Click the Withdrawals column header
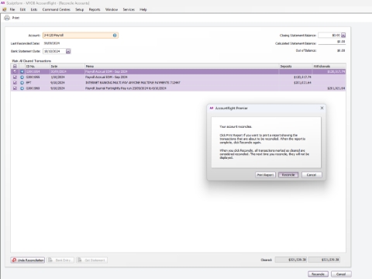Viewport: 372px width, 279px height. pyautogui.click(x=329, y=67)
